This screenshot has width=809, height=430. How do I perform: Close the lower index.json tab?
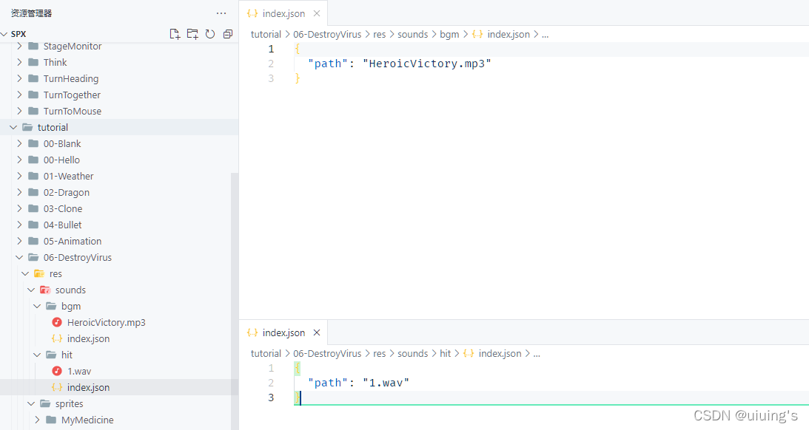317,332
